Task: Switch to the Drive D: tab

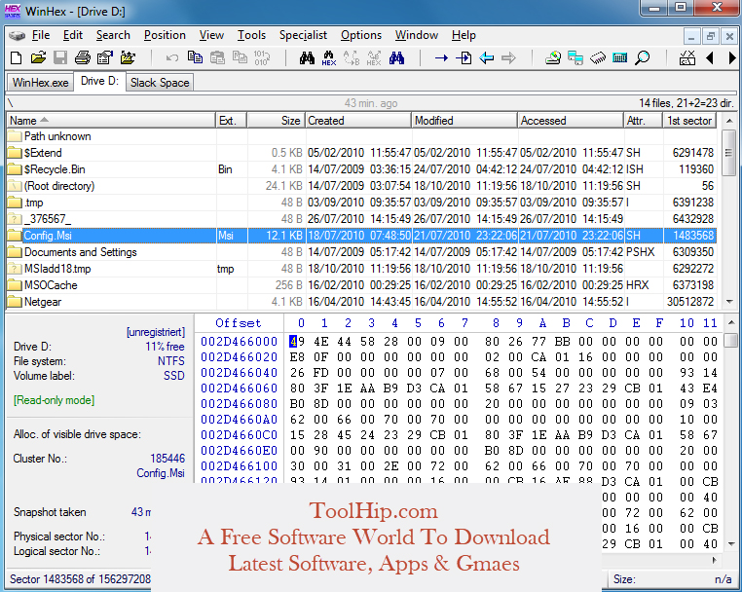Action: [99, 81]
